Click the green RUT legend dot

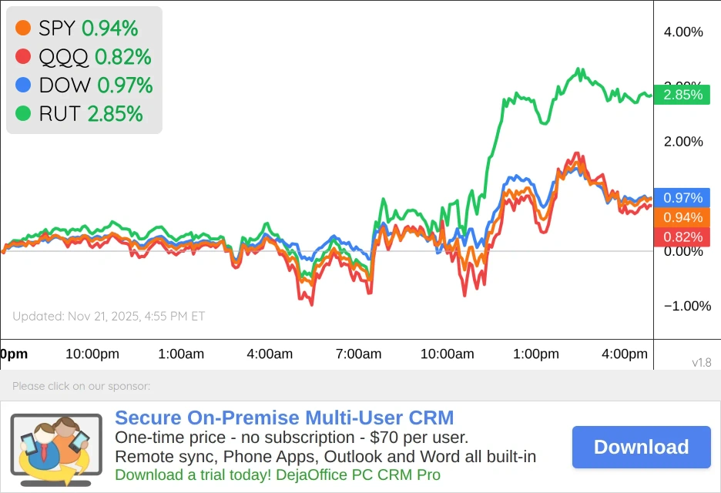pos(23,113)
